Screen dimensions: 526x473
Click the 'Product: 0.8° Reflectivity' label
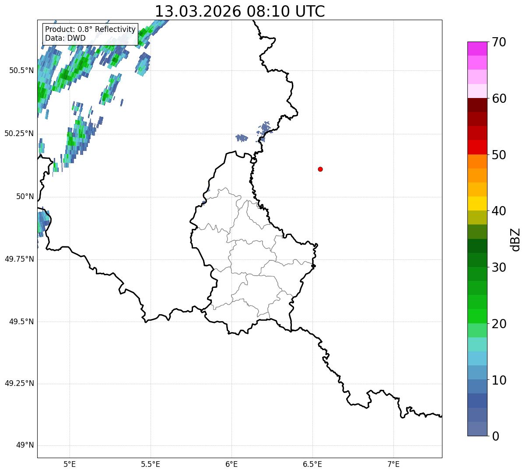coord(90,29)
